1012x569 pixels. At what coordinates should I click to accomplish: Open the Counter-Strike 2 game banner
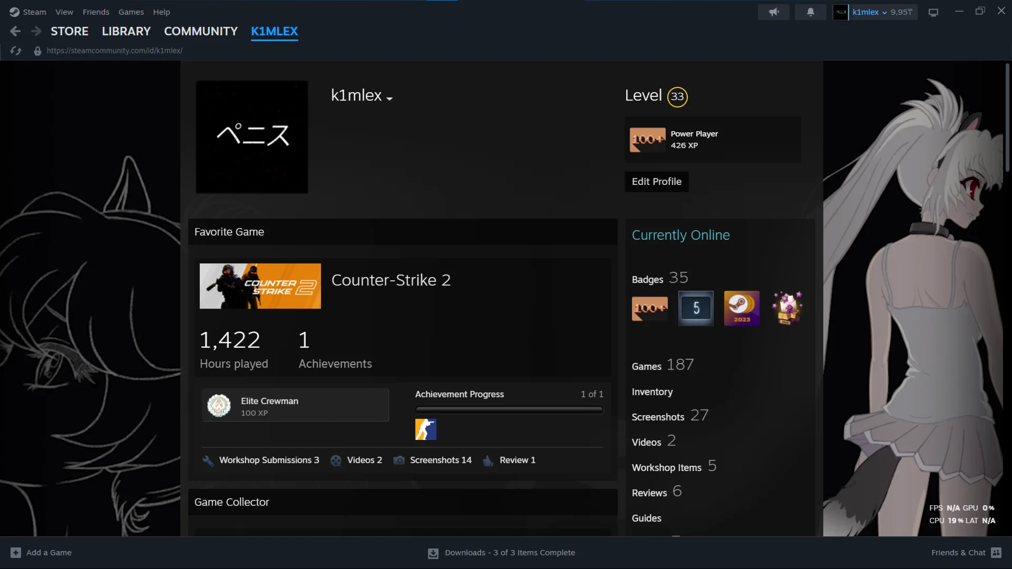260,286
